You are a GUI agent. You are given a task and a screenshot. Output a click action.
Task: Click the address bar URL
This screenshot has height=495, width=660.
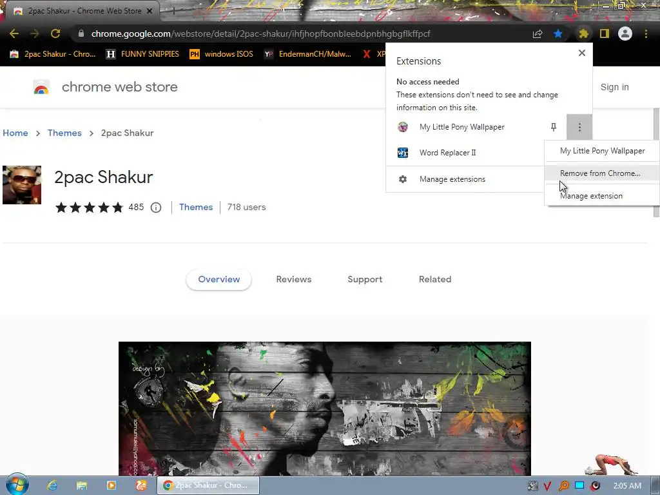260,34
